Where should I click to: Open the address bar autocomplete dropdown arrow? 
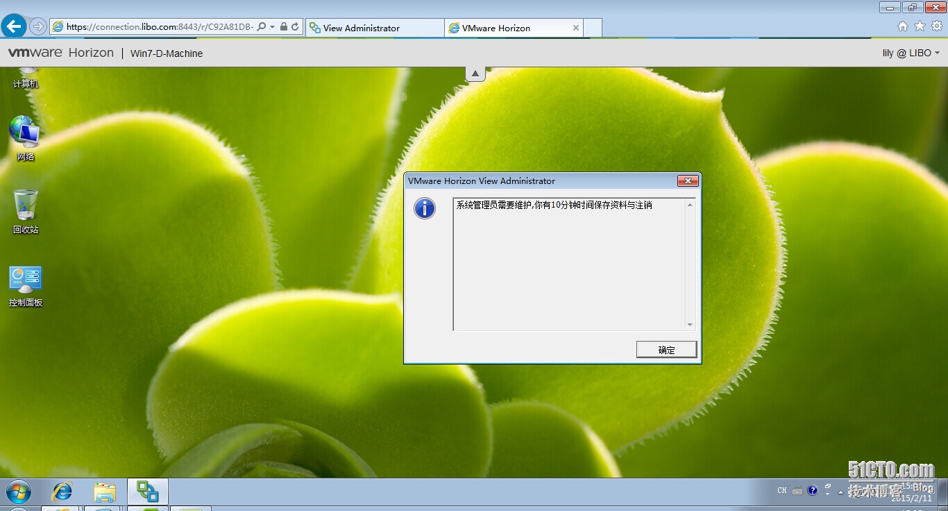click(x=273, y=27)
